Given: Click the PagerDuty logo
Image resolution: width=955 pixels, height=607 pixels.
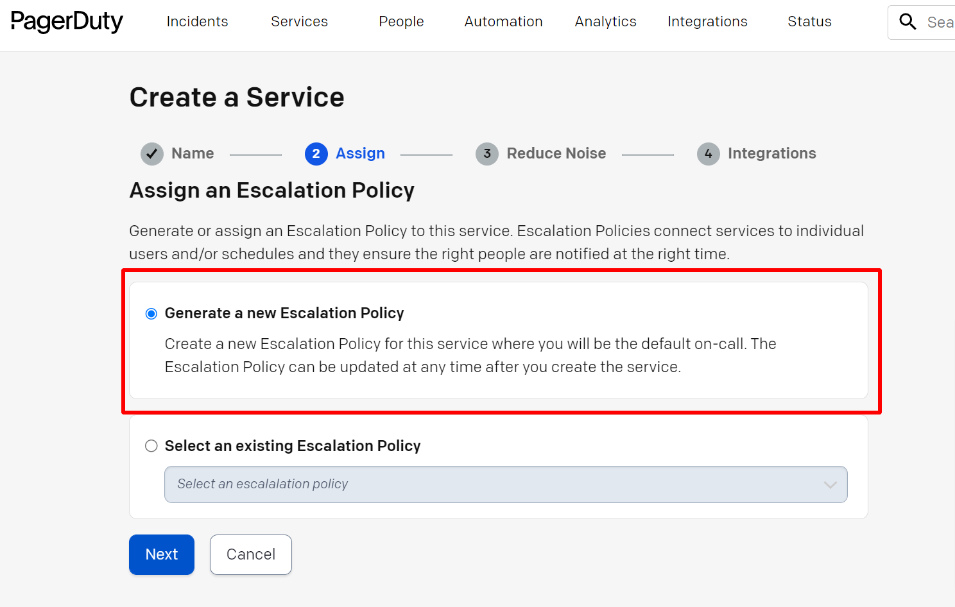Looking at the screenshot, I should [x=66, y=22].
